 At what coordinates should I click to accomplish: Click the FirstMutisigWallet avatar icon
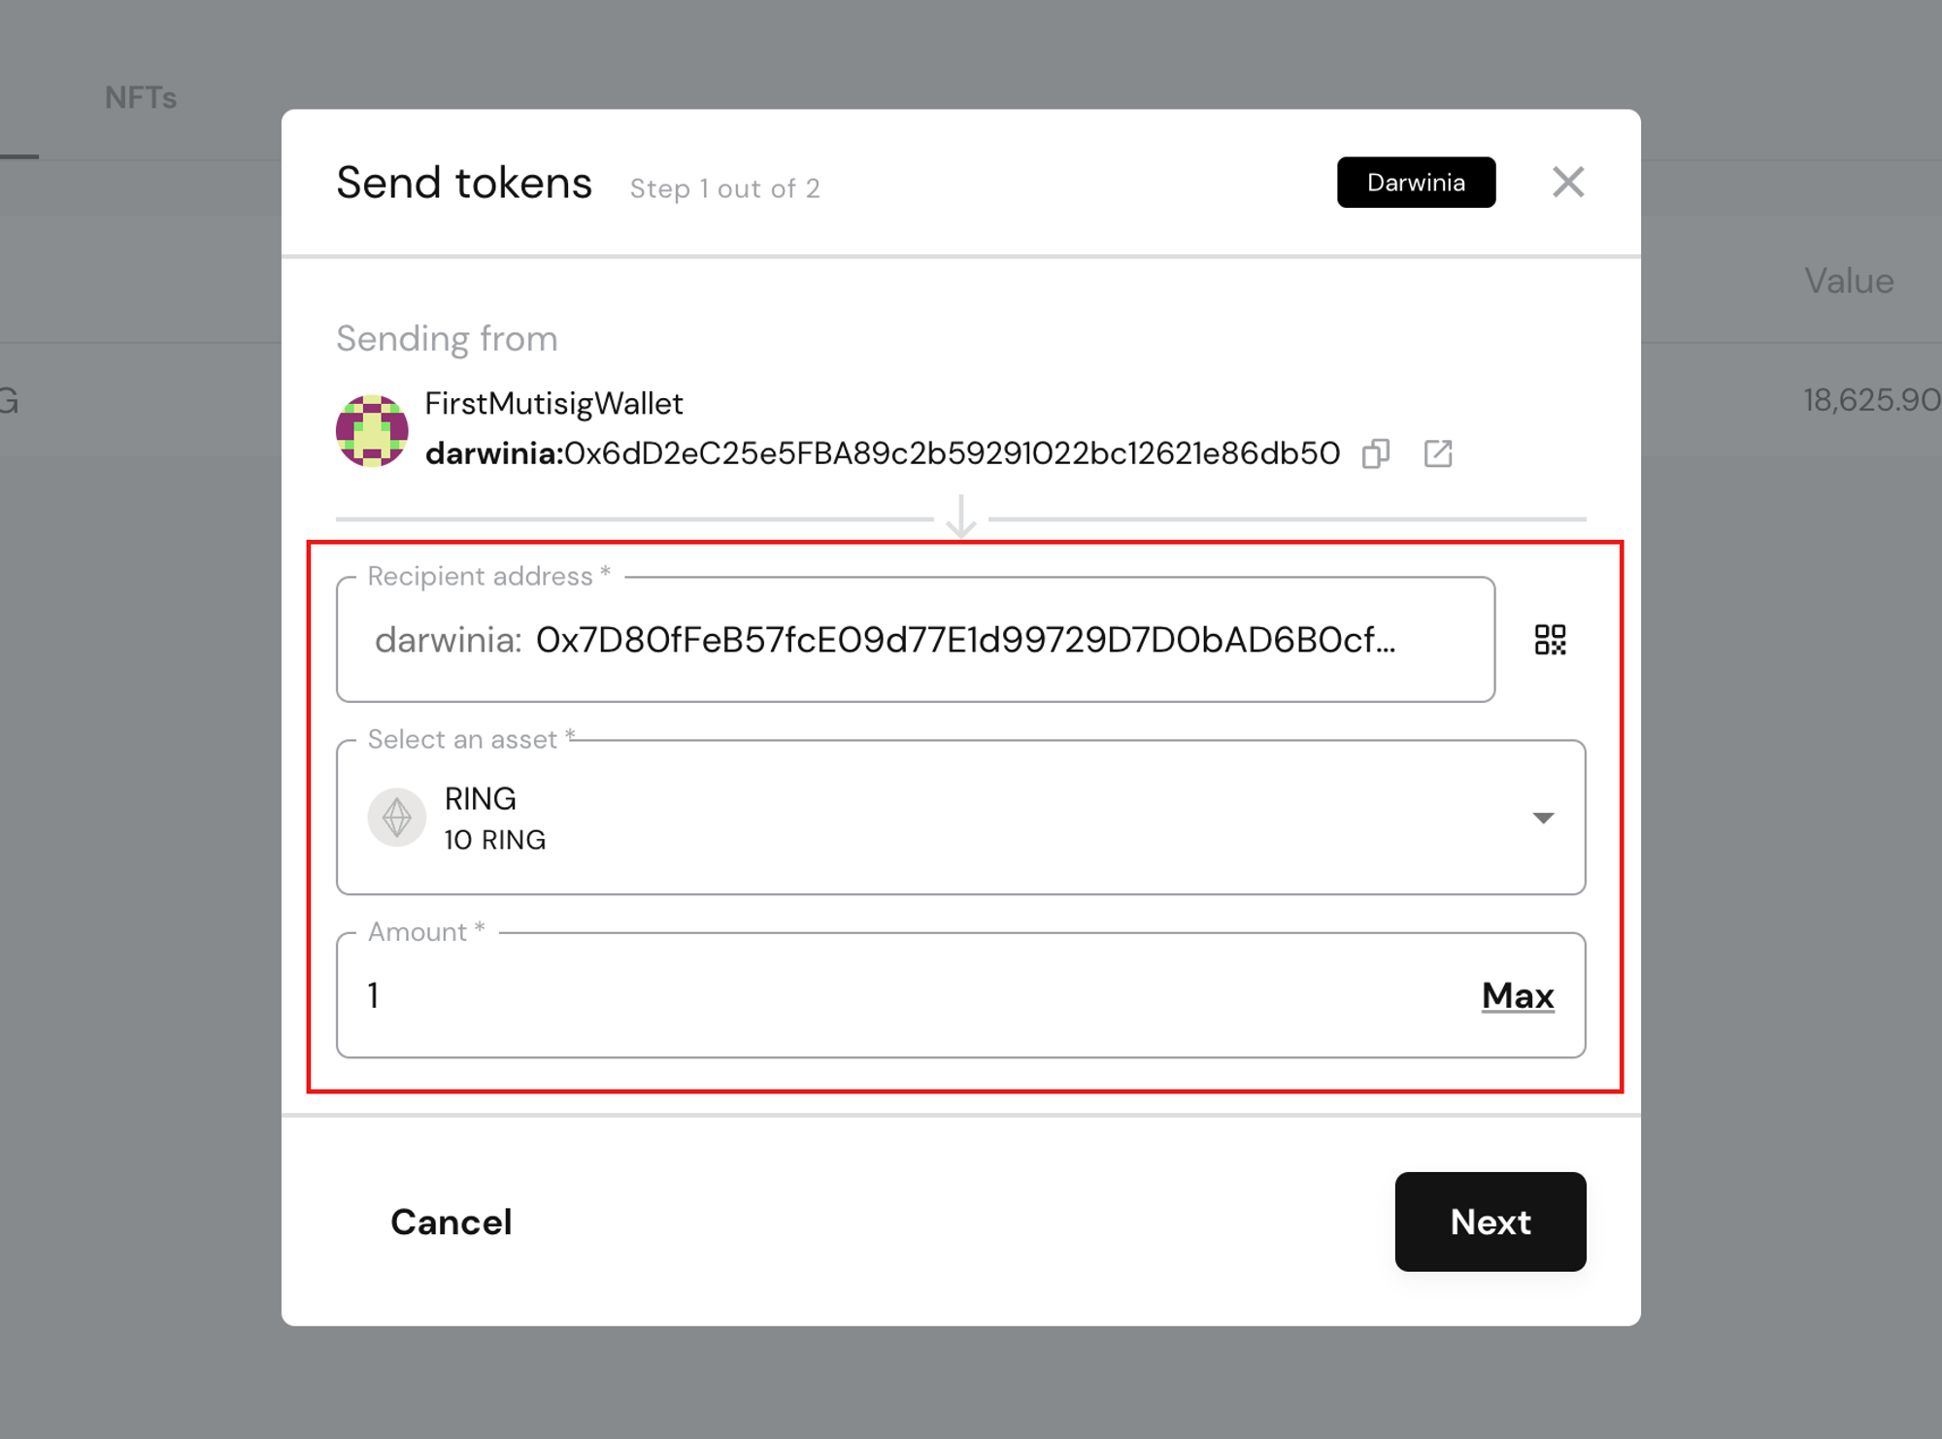point(372,429)
